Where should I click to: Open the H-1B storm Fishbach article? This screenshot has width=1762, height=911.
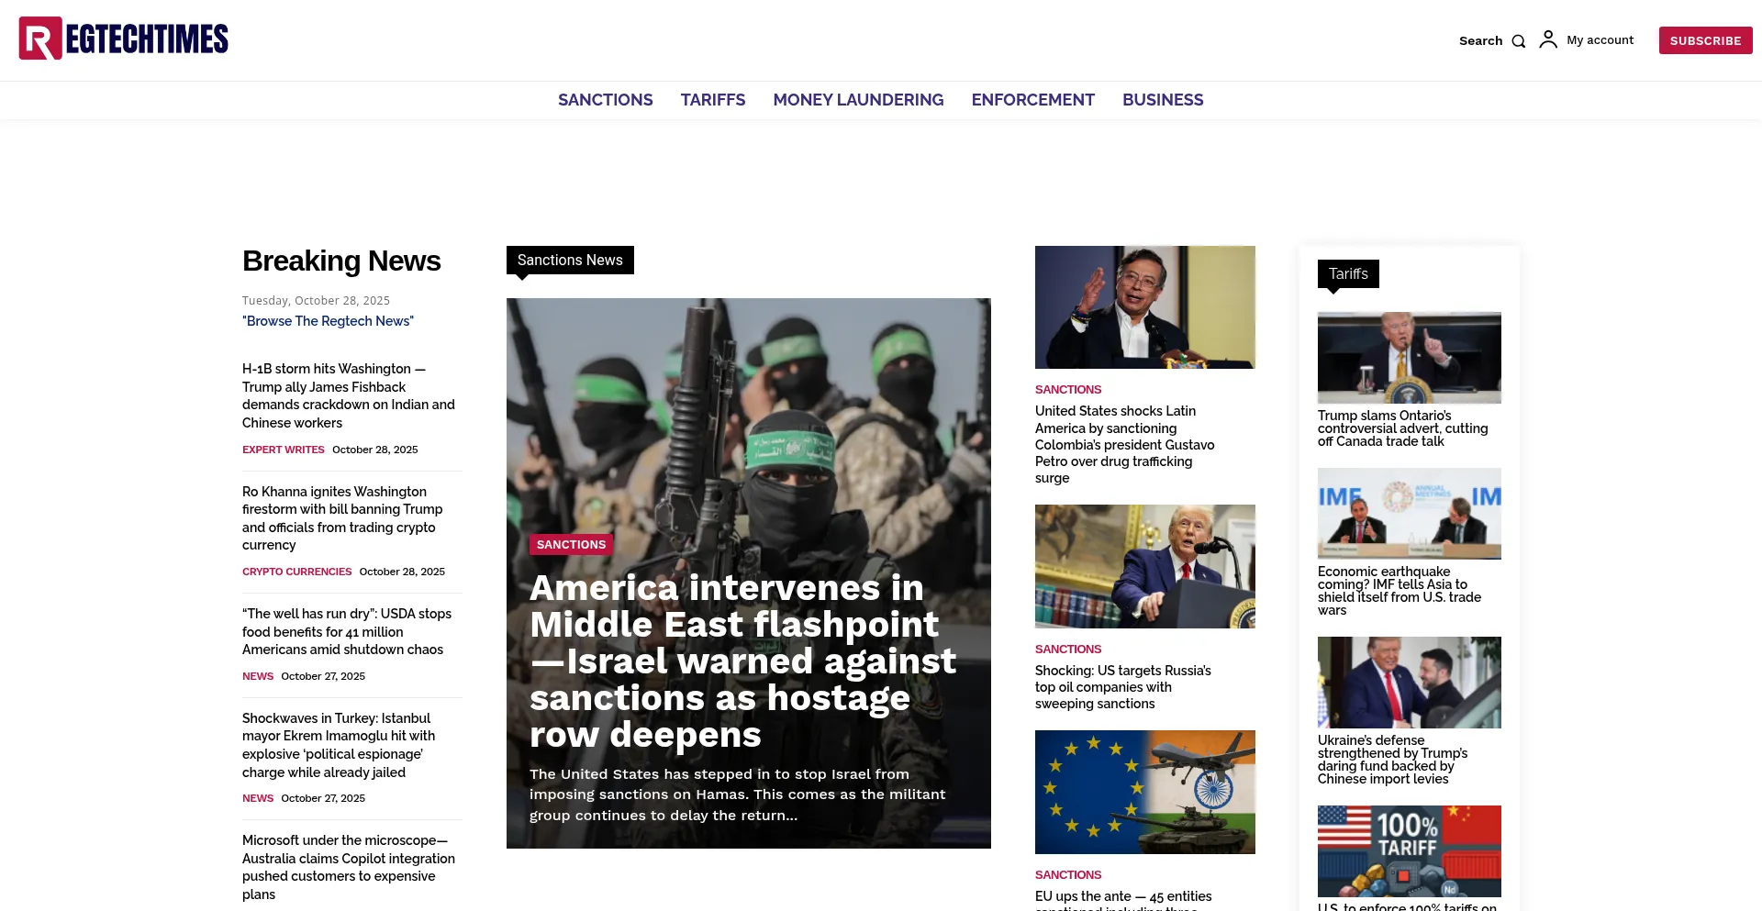[349, 395]
